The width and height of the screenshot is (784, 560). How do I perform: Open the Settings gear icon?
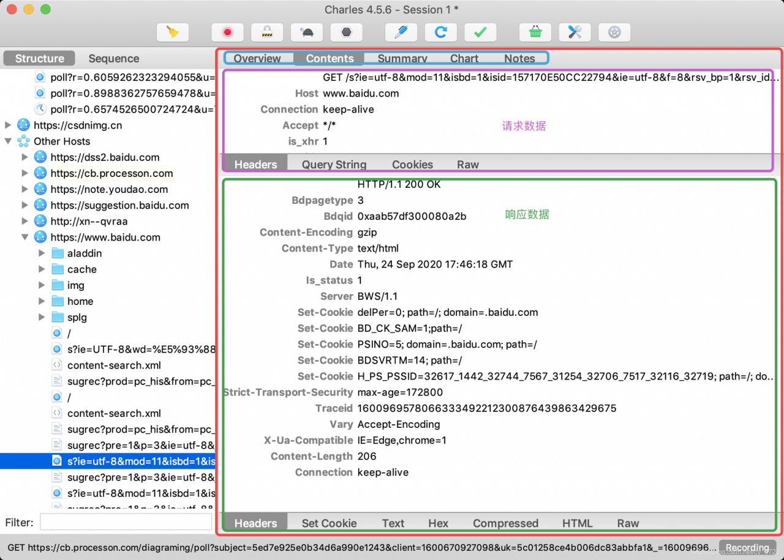pos(614,32)
